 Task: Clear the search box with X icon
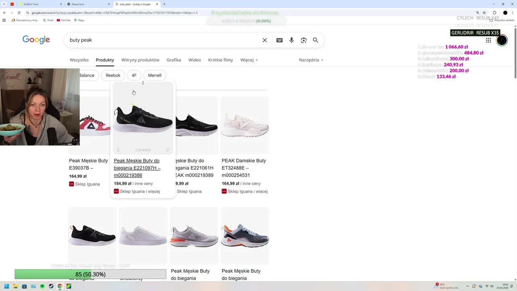pyautogui.click(x=265, y=40)
